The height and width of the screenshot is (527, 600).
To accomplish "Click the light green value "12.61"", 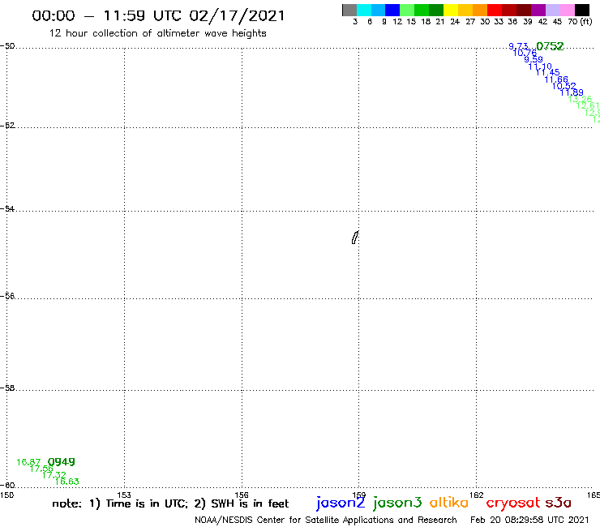I will tap(588, 105).
